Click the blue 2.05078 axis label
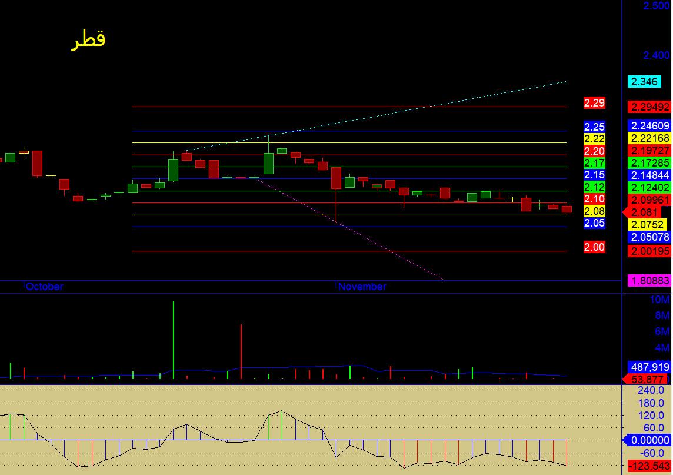The height and width of the screenshot is (475, 673). tap(650, 237)
